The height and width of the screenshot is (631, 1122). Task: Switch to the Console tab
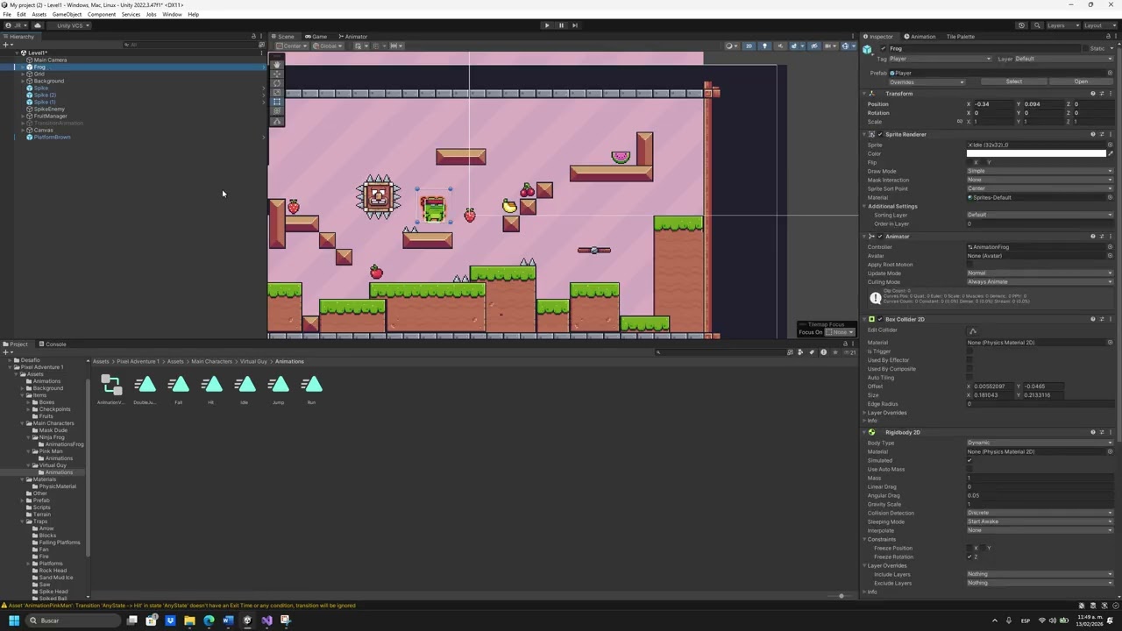coord(53,344)
